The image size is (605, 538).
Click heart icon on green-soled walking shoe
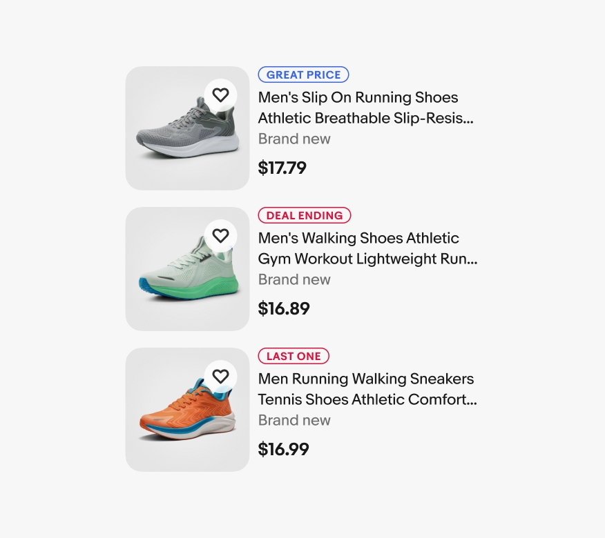click(x=220, y=236)
